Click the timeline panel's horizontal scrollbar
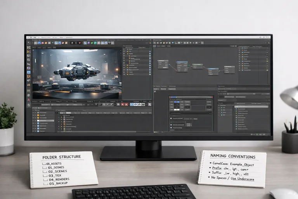298x199 pixels. (99, 132)
